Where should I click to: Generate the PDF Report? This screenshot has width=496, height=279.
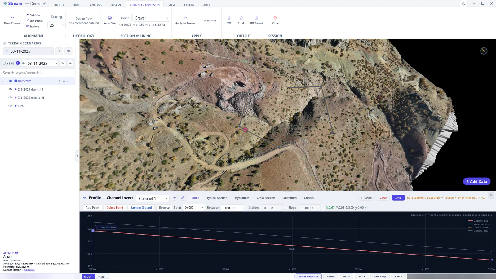(x=256, y=20)
